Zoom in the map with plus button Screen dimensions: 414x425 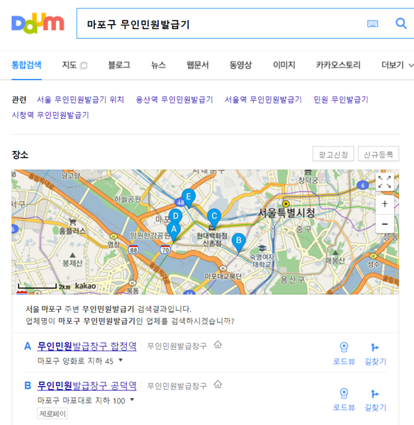(x=385, y=204)
